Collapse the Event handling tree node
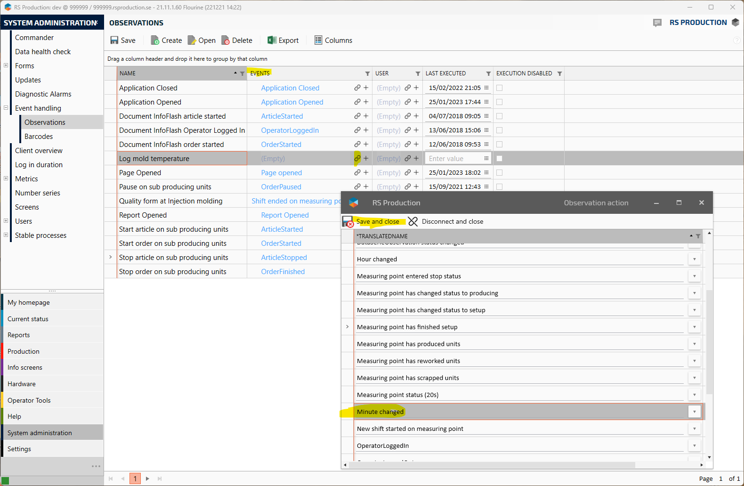This screenshot has width=744, height=486. tap(6, 108)
